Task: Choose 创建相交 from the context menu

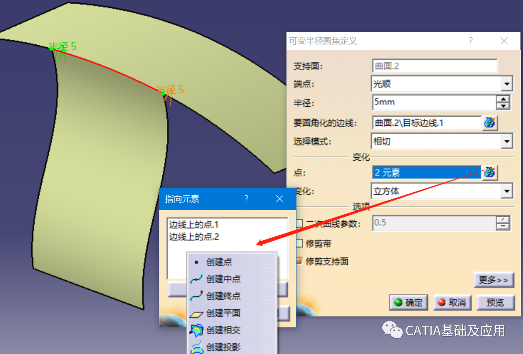Action: coord(232,330)
